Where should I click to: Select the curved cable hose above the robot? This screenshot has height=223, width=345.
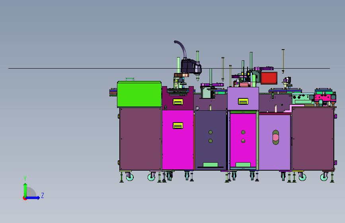181,49
